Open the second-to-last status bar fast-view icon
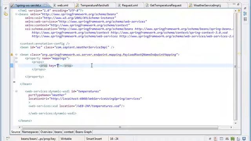 [x=238, y=139]
